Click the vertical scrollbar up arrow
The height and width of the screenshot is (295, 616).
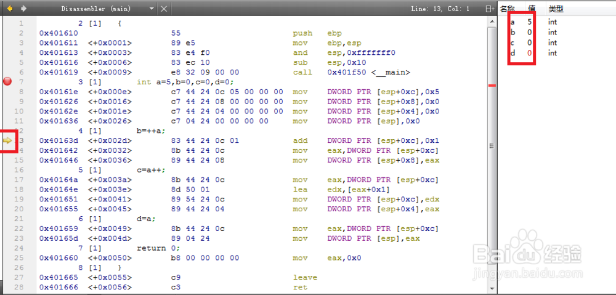(492, 22)
